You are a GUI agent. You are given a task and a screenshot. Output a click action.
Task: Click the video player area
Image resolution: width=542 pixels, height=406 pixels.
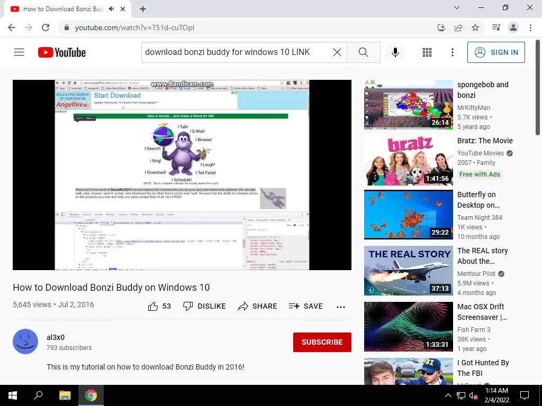[x=182, y=174]
